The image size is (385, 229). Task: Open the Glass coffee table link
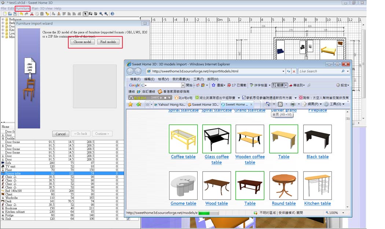[x=217, y=159]
